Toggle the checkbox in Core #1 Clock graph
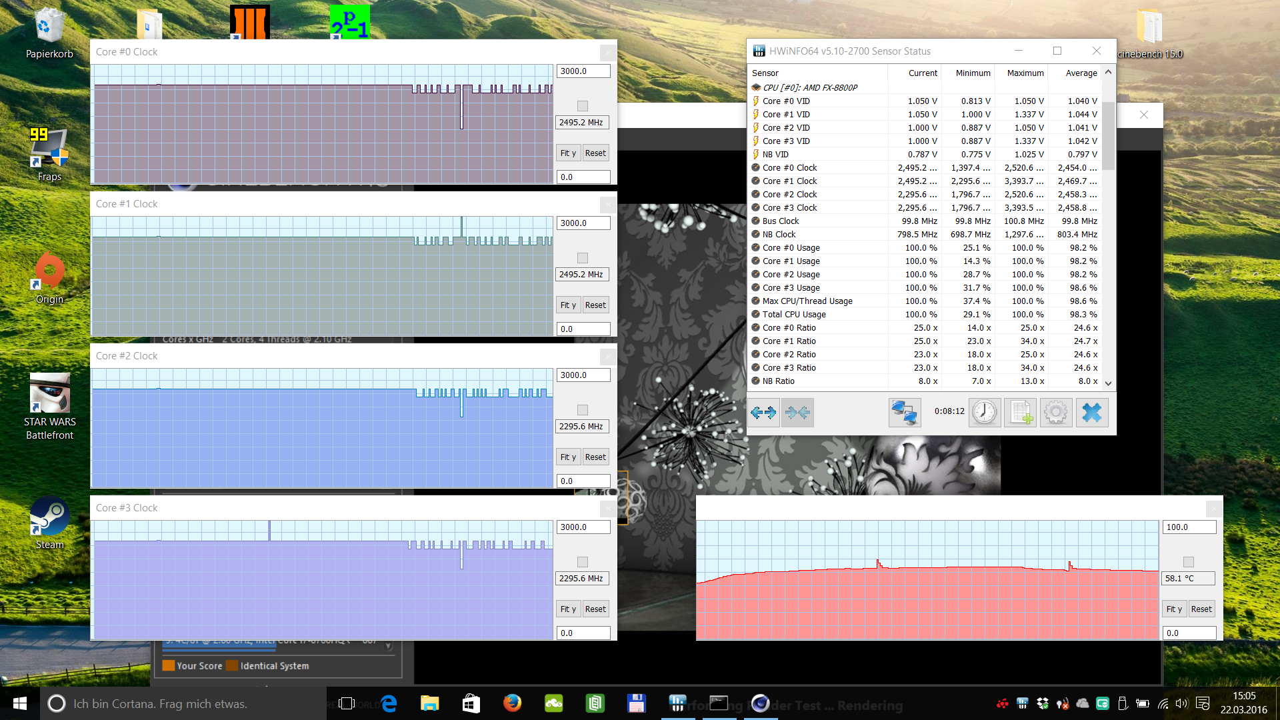Screen dimensions: 1280x720 pos(583,258)
